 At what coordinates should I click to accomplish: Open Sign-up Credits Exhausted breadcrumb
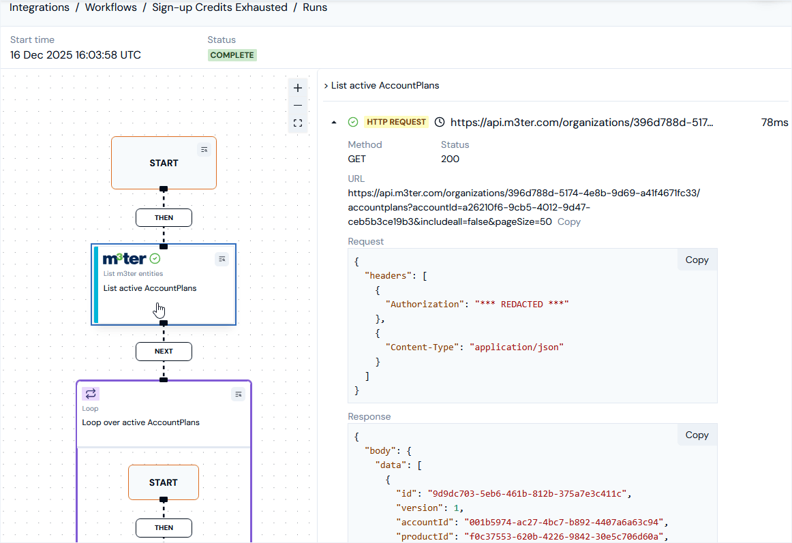click(x=219, y=7)
